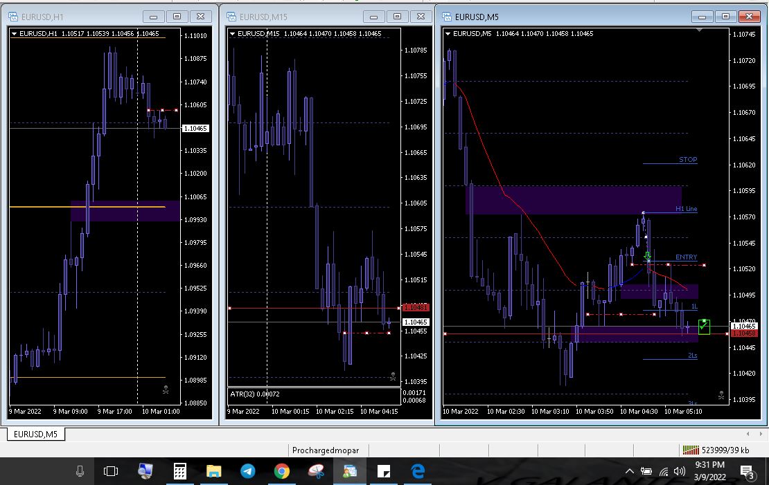Open File Explorer from the taskbar
This screenshot has height=485, width=769.
(x=213, y=471)
